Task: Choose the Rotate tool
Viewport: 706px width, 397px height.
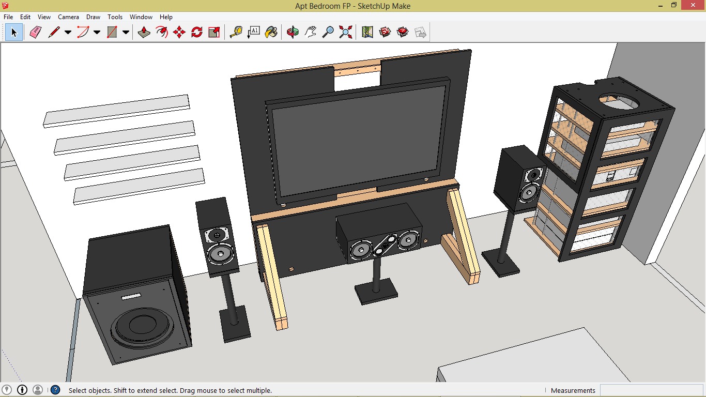Action: (x=197, y=33)
